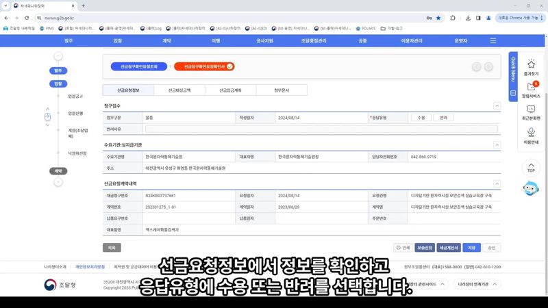Open 선금청구확인요청확인서 breadcrumb step
The height and width of the screenshot is (308, 548).
[204, 66]
